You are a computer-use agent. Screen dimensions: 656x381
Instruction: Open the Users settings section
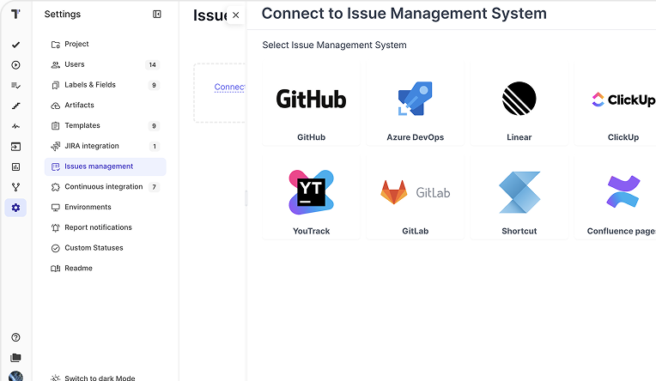pyautogui.click(x=75, y=64)
